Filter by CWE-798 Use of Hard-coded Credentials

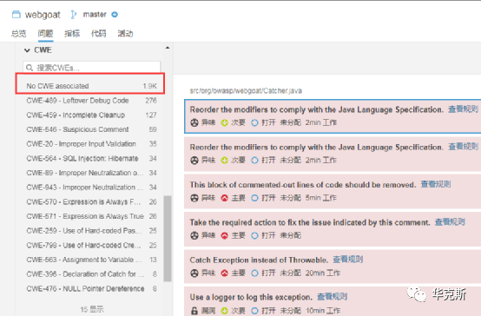point(91,245)
